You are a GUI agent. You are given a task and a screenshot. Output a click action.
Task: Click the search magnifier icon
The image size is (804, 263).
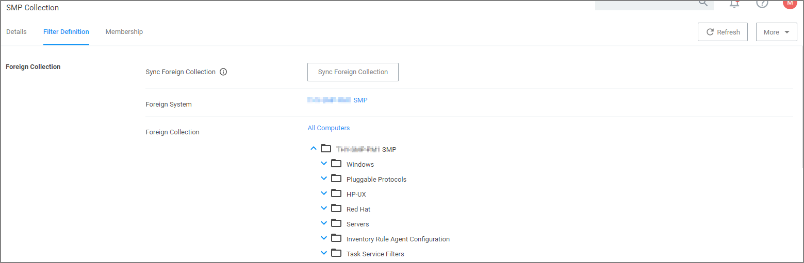(703, 3)
